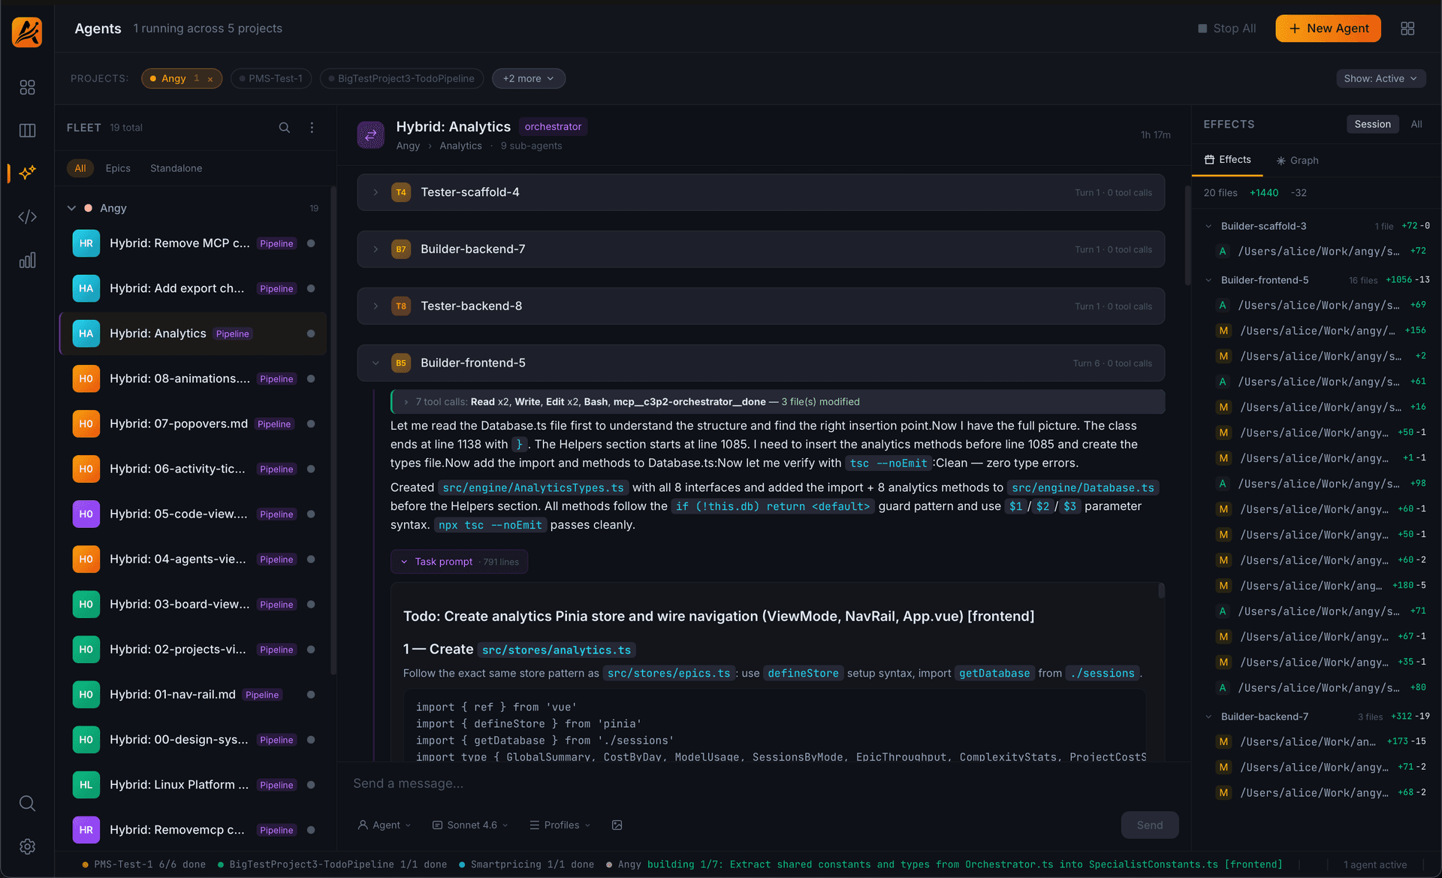Open the dashboard grid icon in sidebar
1442x878 pixels.
pos(27,87)
